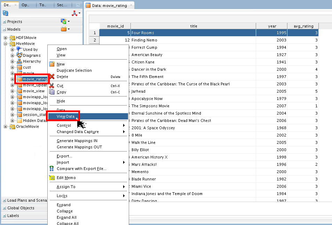Choose Export... from context menu
This screenshot has width=332, height=225.
pos(88,156)
